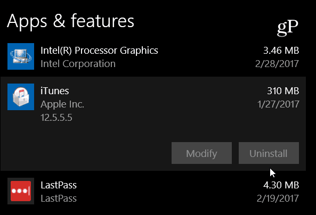Click the 3.46 MB size value

point(281,51)
